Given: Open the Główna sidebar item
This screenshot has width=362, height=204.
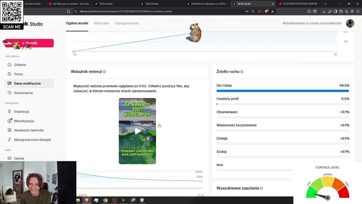Looking at the screenshot, I should [29, 65].
